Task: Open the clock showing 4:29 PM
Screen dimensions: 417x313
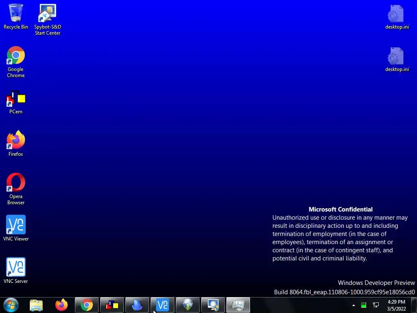Action: coord(396,305)
